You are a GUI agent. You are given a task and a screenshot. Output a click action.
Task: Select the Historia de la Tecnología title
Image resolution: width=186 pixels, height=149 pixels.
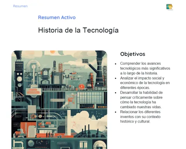[78, 30]
